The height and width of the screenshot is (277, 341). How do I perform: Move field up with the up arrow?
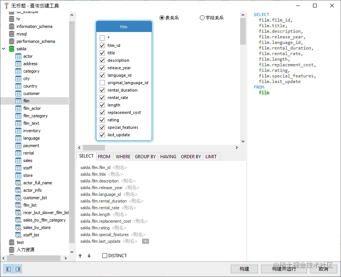click(x=80, y=256)
